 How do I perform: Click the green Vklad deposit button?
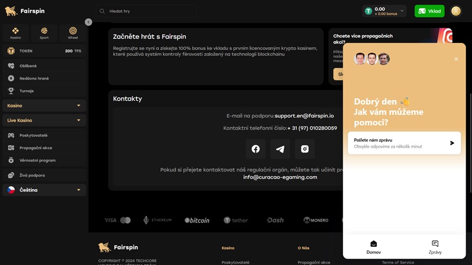tap(430, 11)
